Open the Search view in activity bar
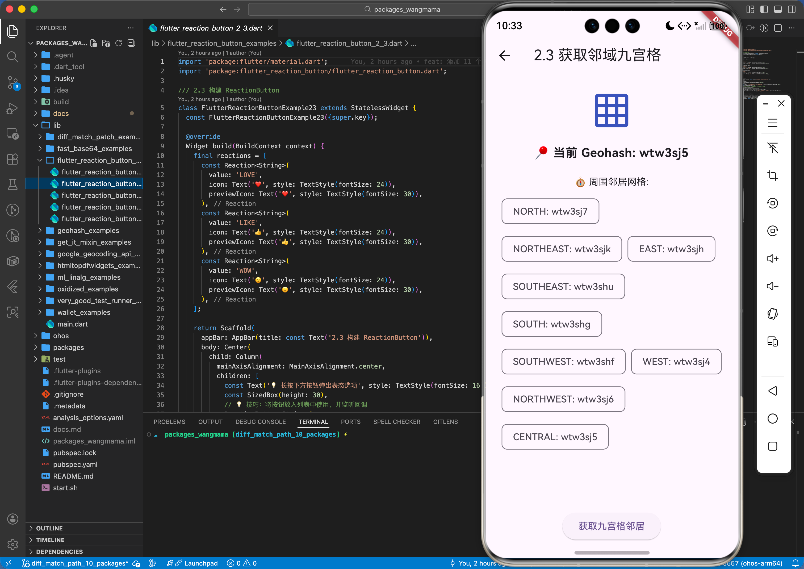The height and width of the screenshot is (569, 804). coord(12,57)
